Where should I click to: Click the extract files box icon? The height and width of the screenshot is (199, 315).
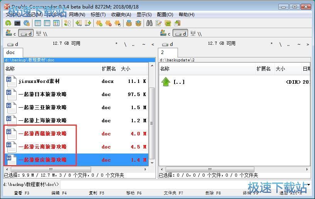138,23
